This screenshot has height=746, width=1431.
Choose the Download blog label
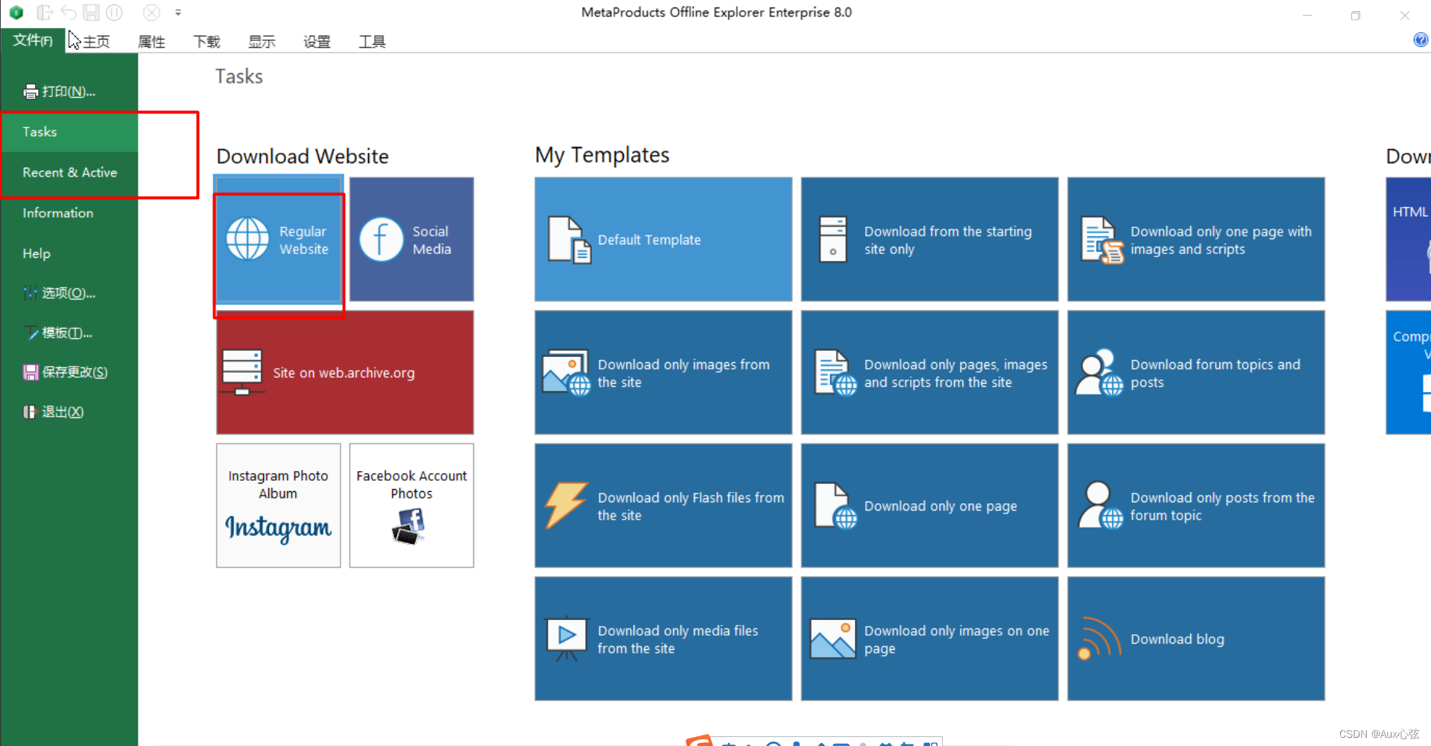click(x=1177, y=639)
